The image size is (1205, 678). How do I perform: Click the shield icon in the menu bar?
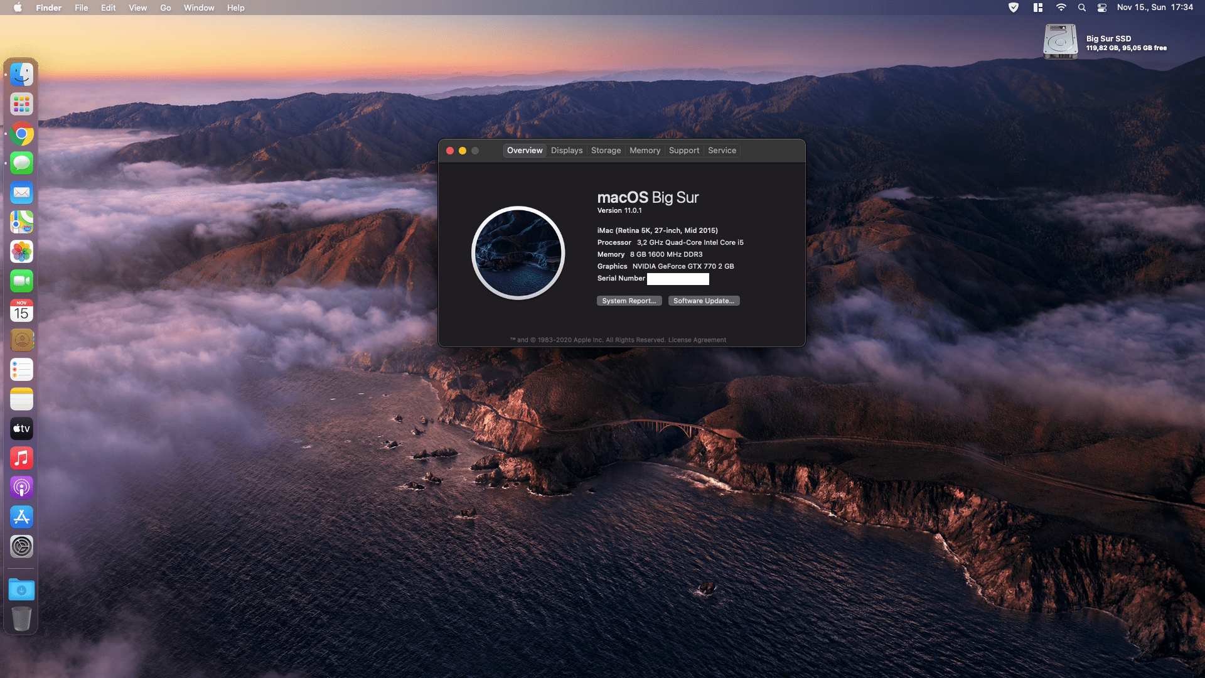[x=1013, y=8]
